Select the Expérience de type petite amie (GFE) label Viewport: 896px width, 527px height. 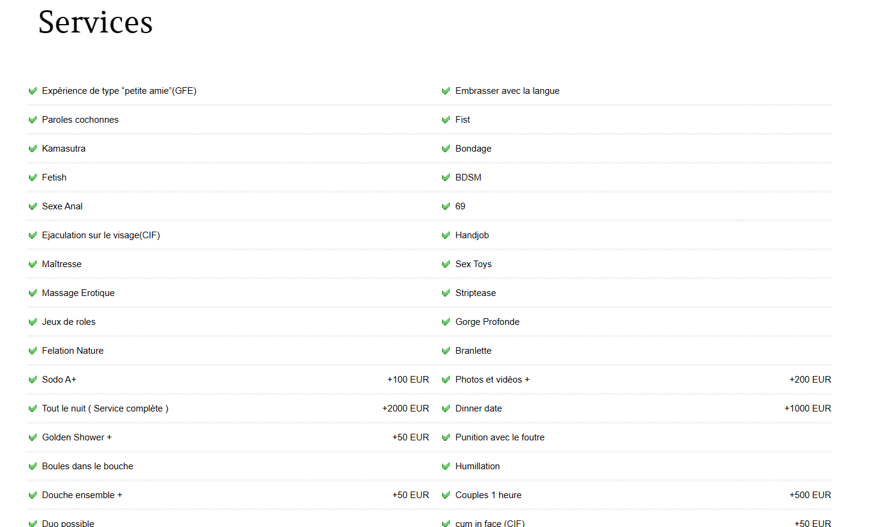(x=119, y=91)
